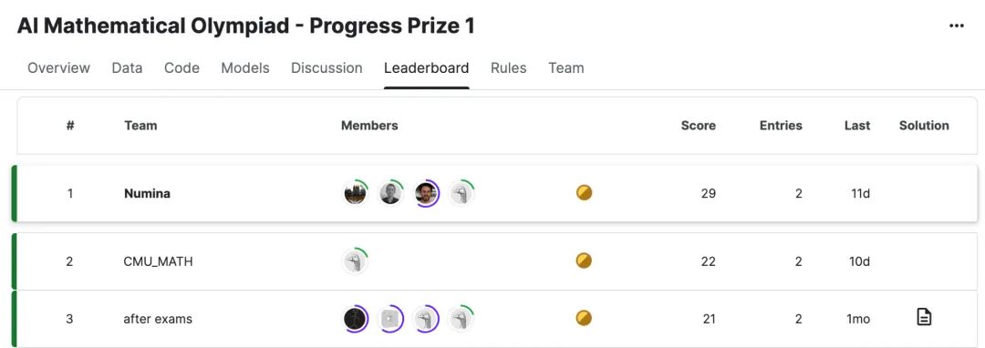
Task: Click the sole member avatar of CMU_MATH
Action: (x=355, y=261)
